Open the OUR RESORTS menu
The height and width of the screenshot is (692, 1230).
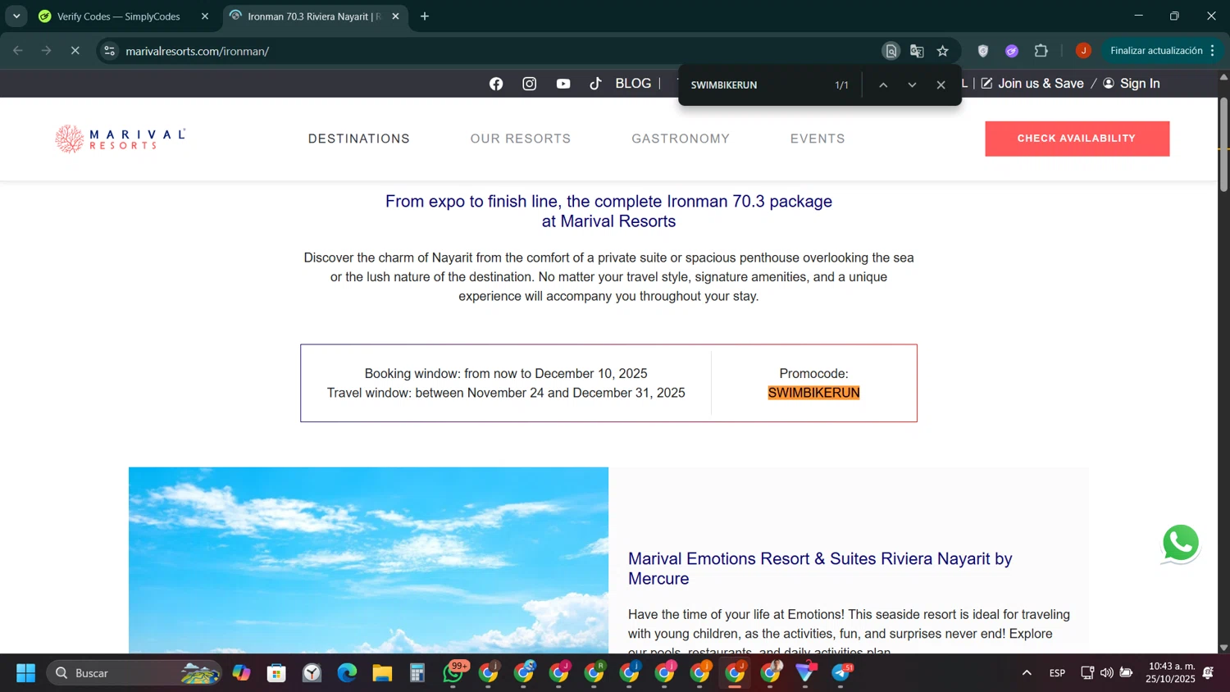(521, 139)
